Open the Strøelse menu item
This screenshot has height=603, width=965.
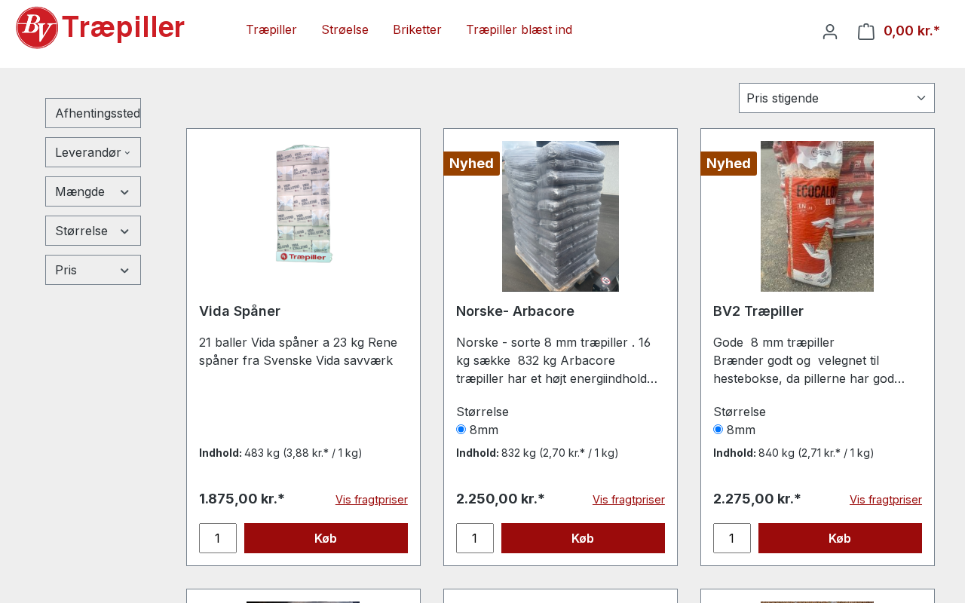point(345,30)
